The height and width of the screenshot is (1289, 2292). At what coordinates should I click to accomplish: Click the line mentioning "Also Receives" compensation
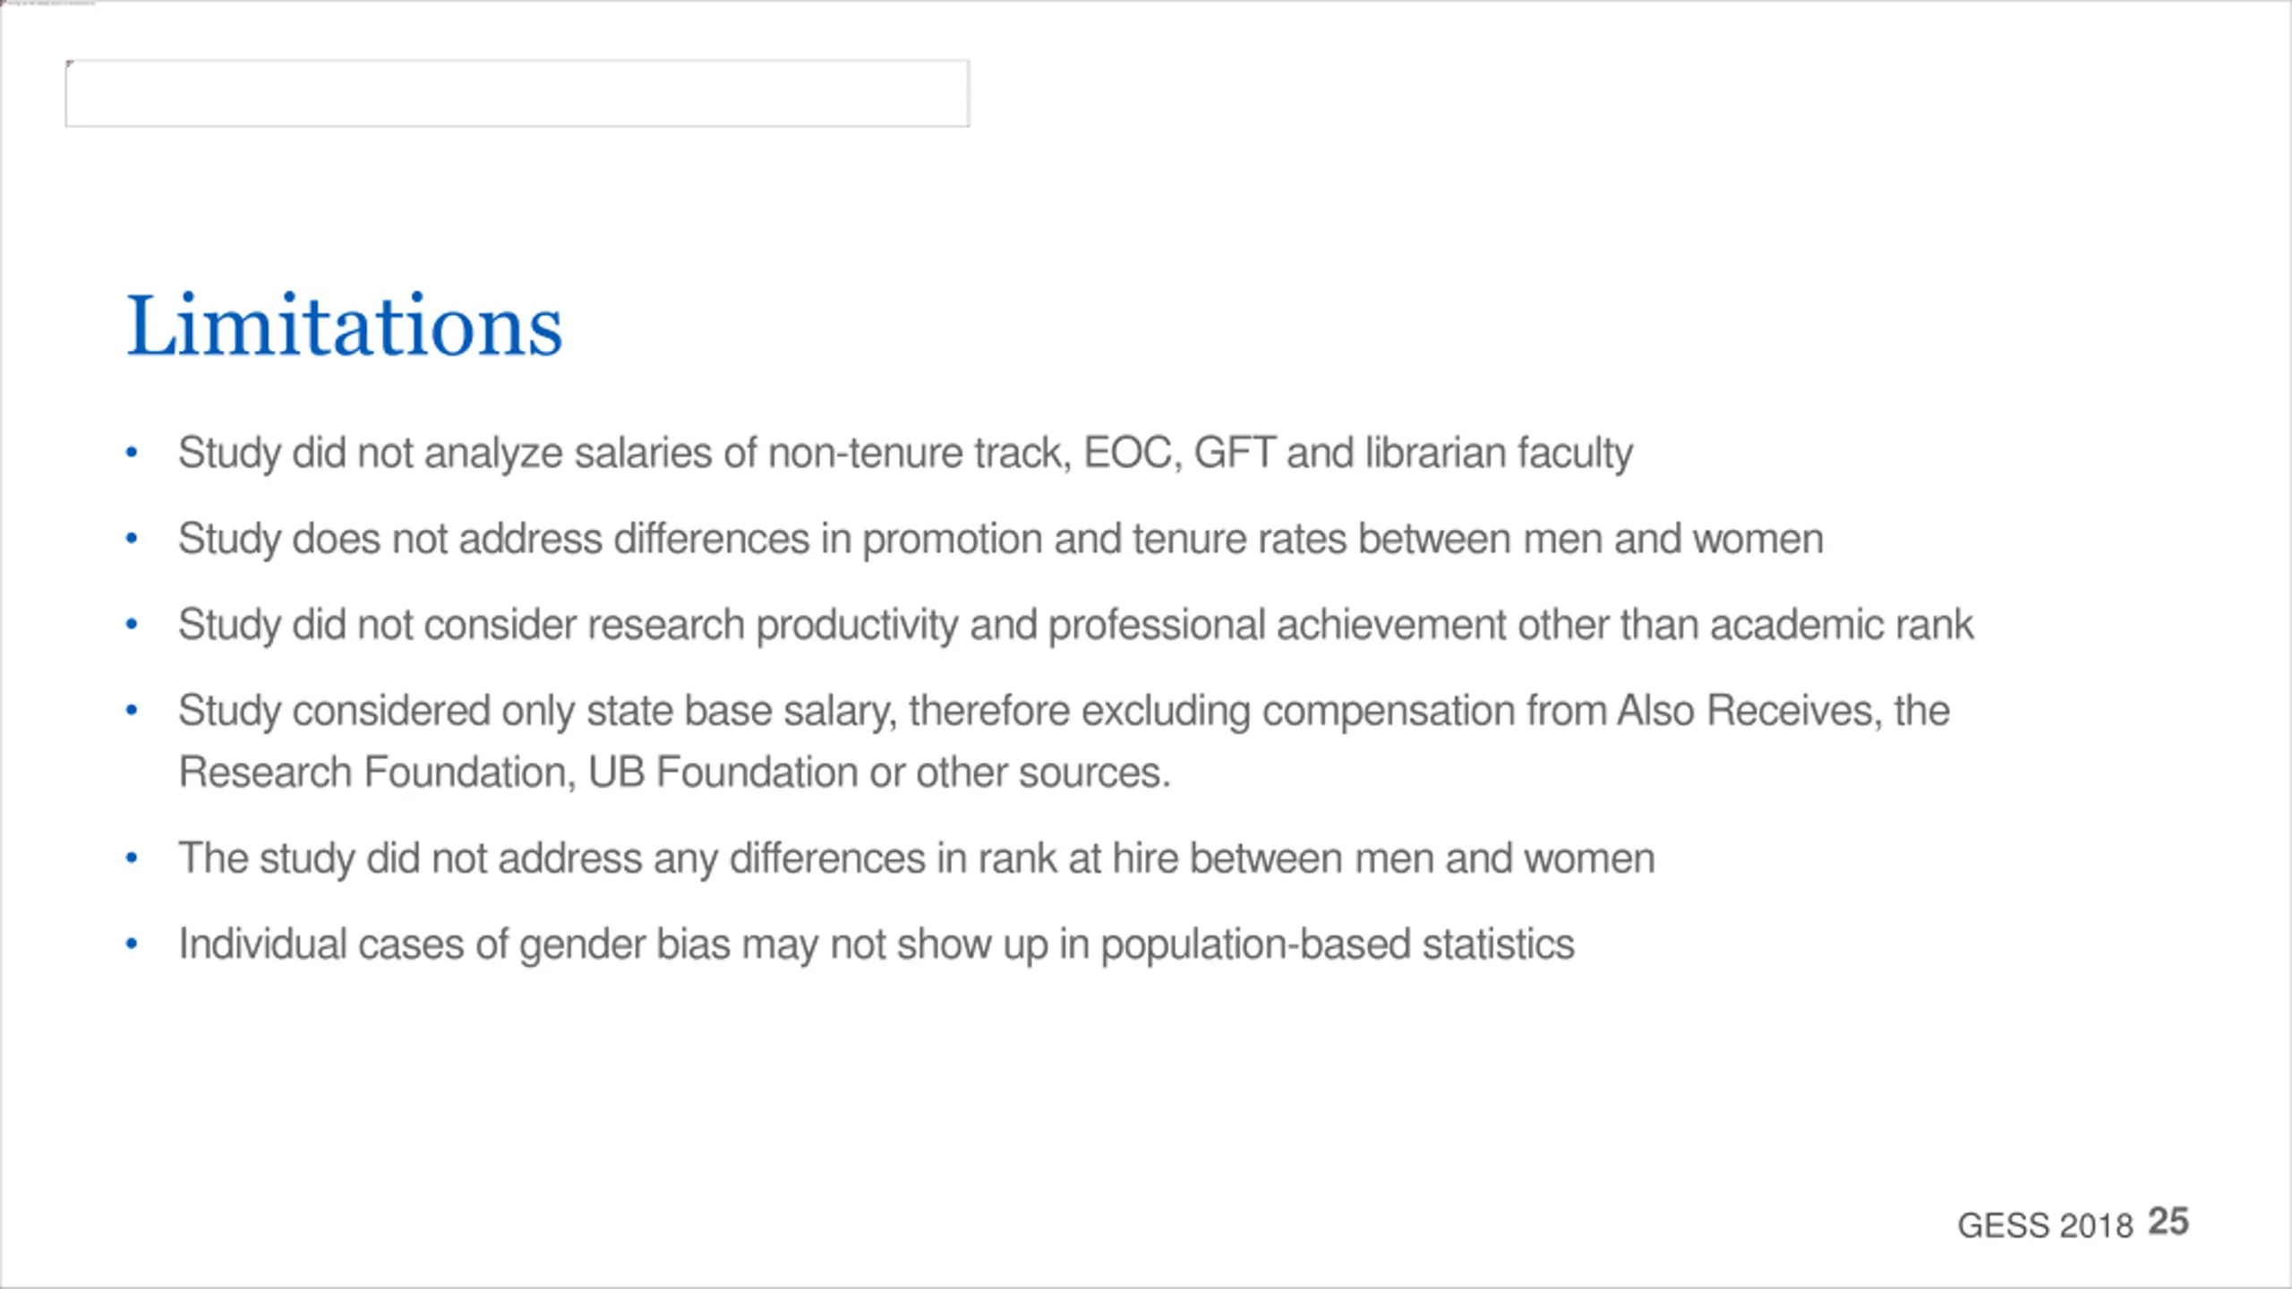click(1064, 712)
